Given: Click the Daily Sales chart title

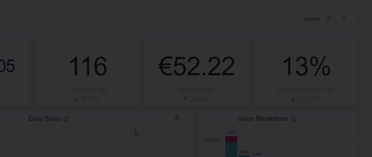Looking at the screenshot, I should [45, 119].
